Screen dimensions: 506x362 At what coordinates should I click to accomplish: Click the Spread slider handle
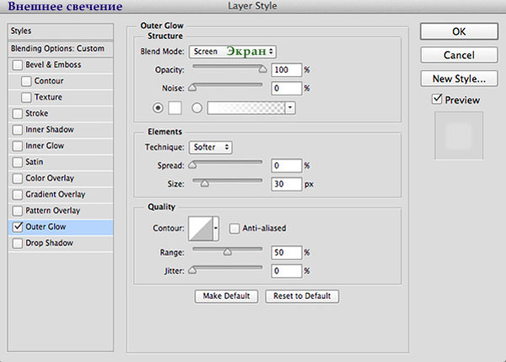point(192,165)
